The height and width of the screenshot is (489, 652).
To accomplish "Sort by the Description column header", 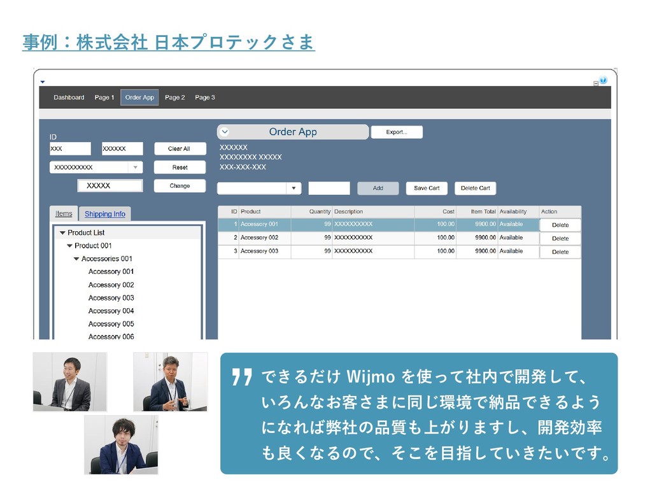I will (x=373, y=211).
